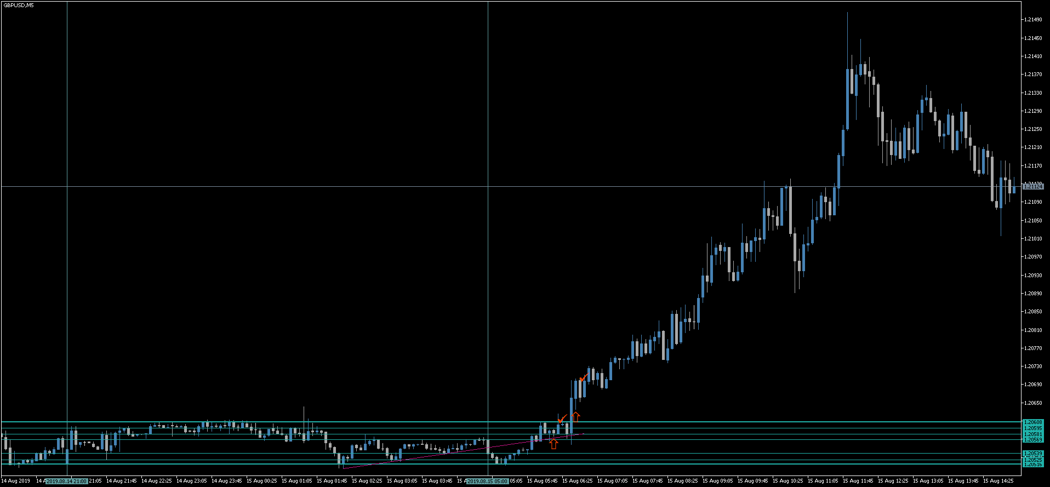Click the 1.20770 price scale label
The image size is (1050, 487).
click(1032, 348)
